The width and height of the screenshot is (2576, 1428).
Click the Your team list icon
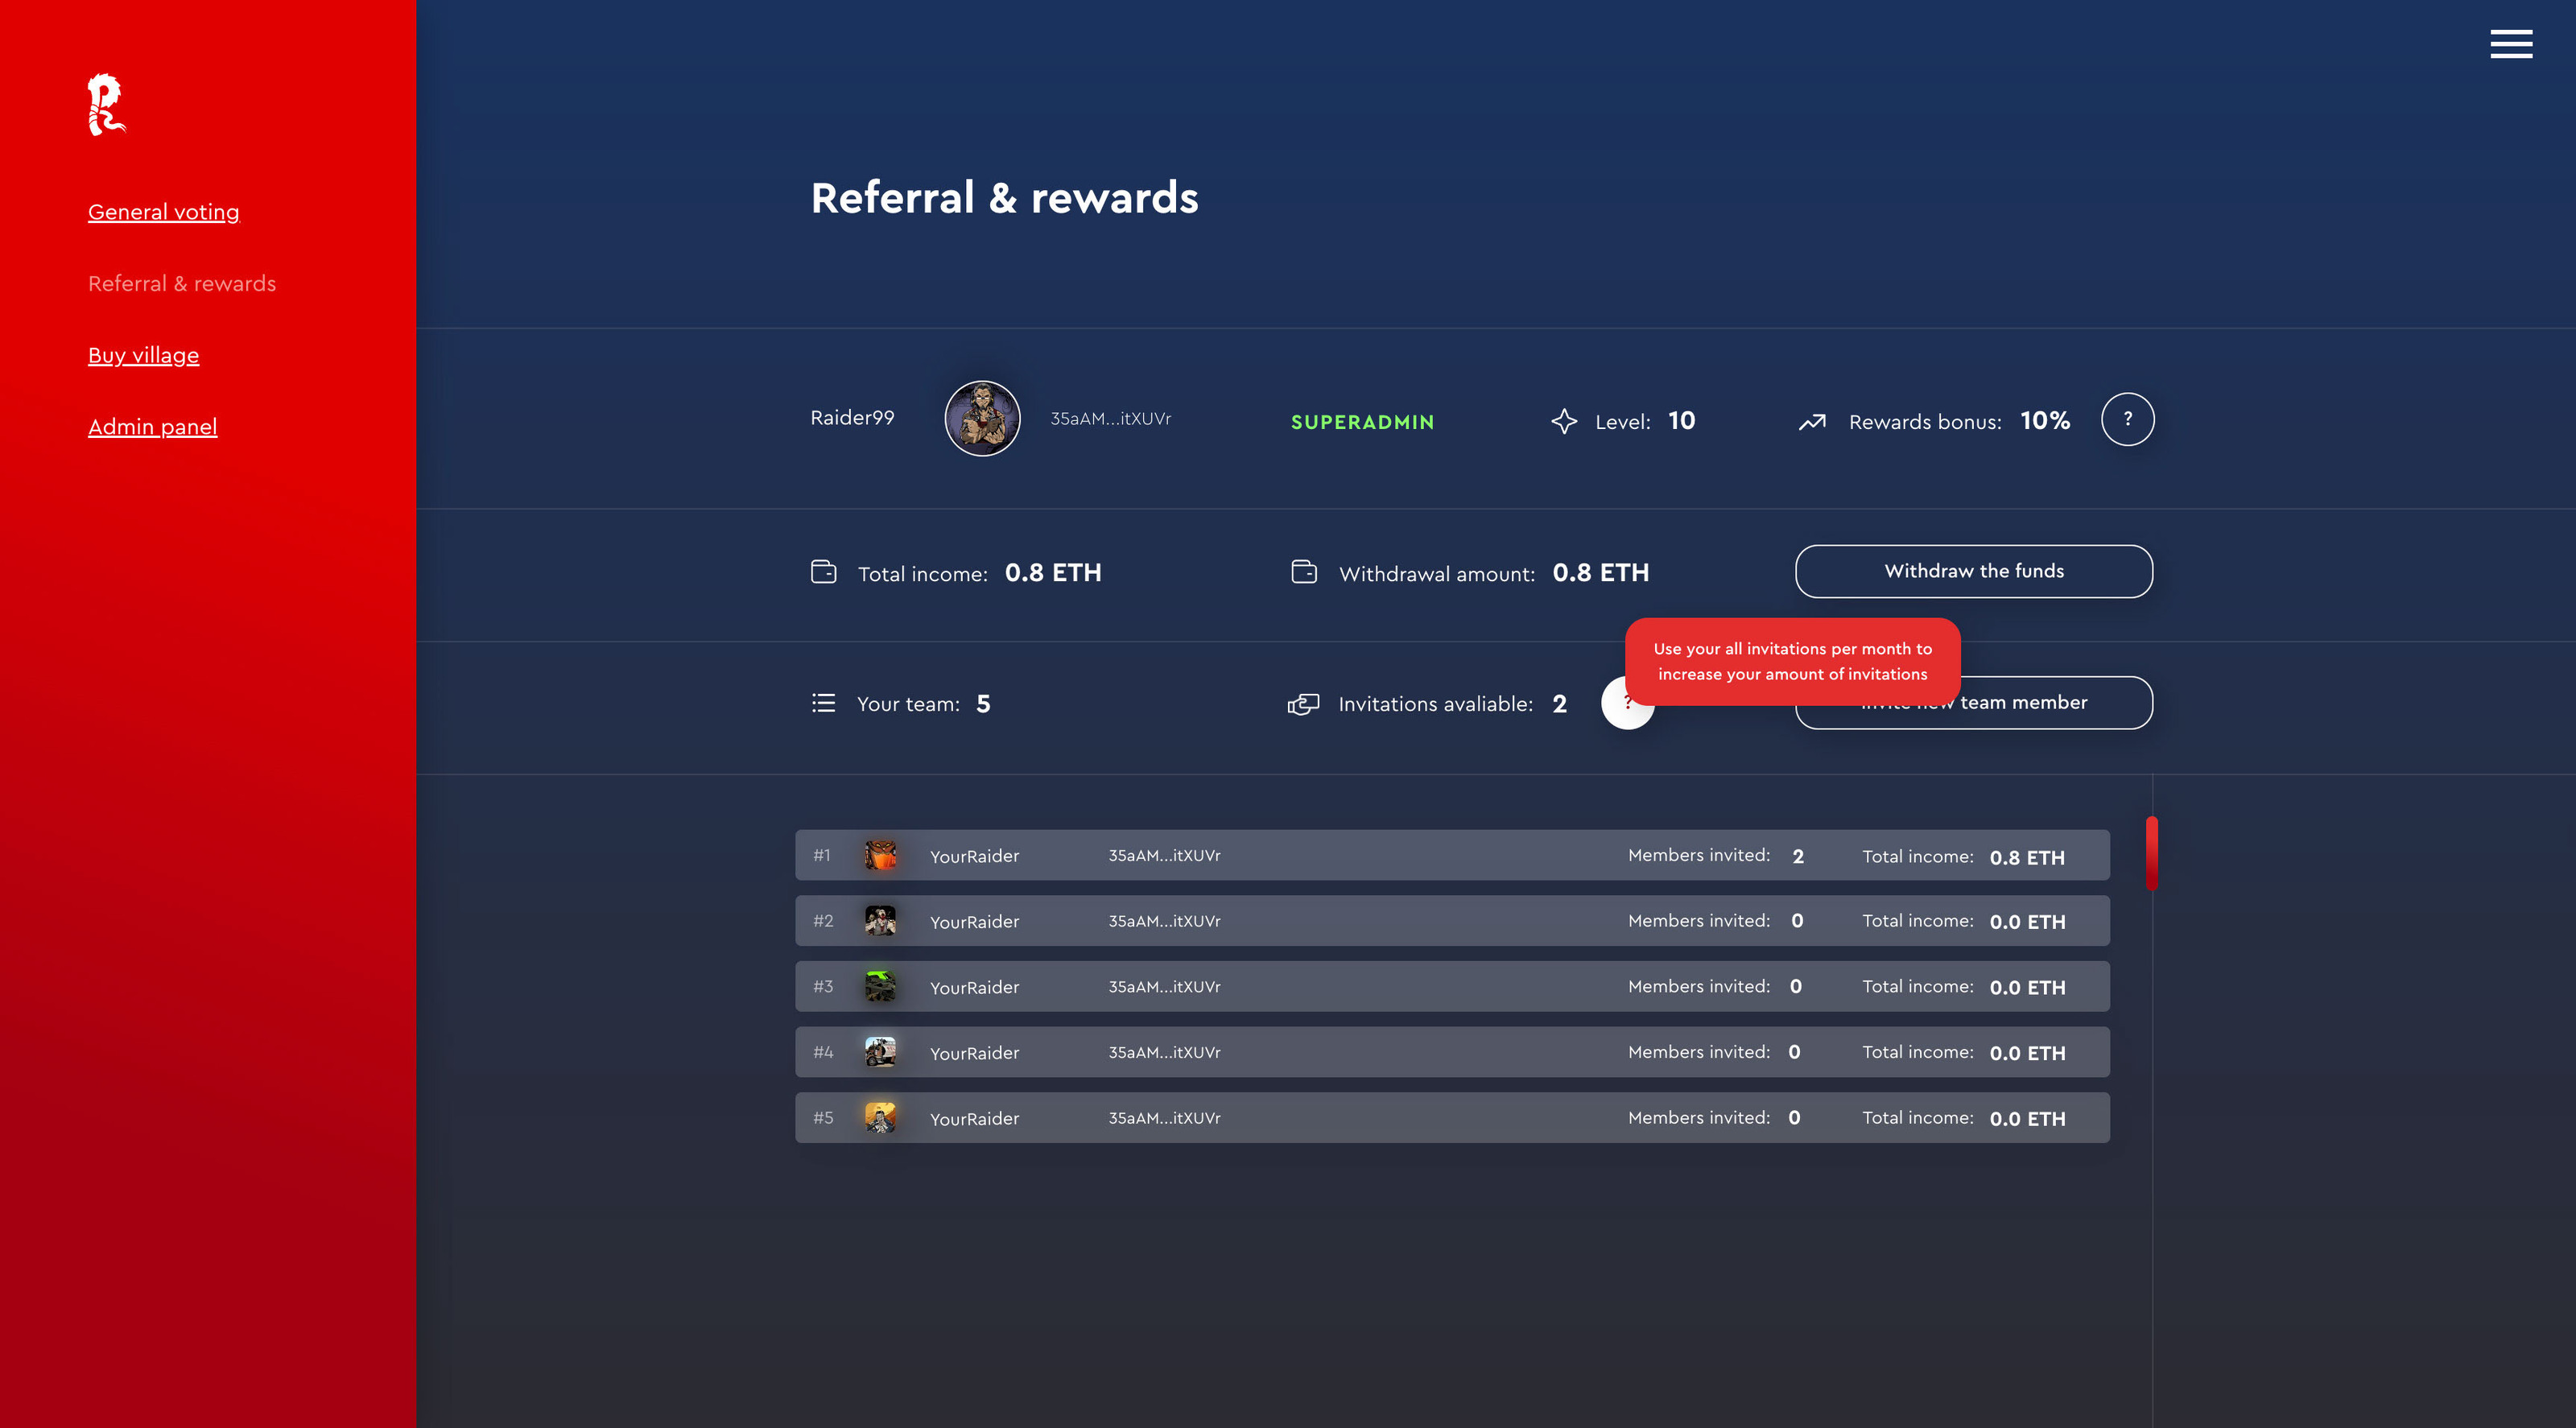[823, 703]
